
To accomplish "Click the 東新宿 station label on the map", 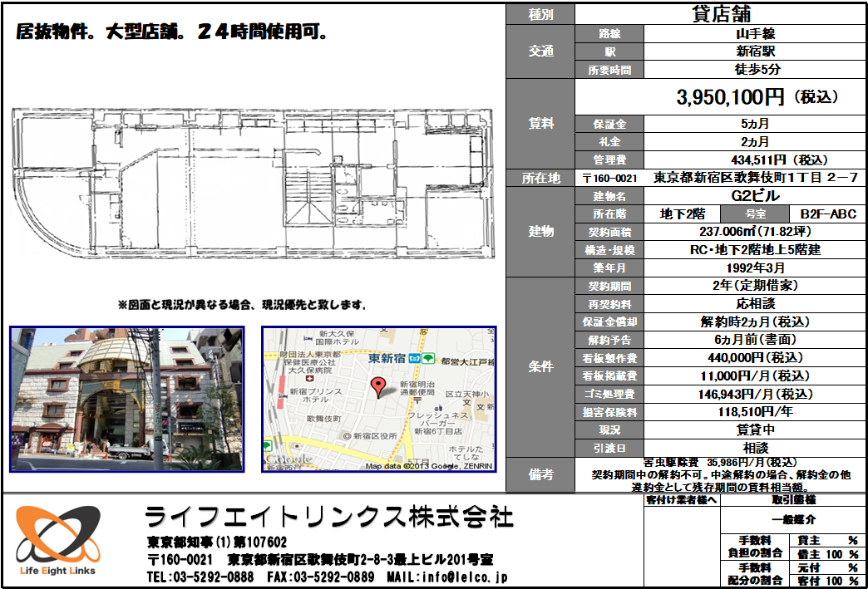I will tap(387, 358).
